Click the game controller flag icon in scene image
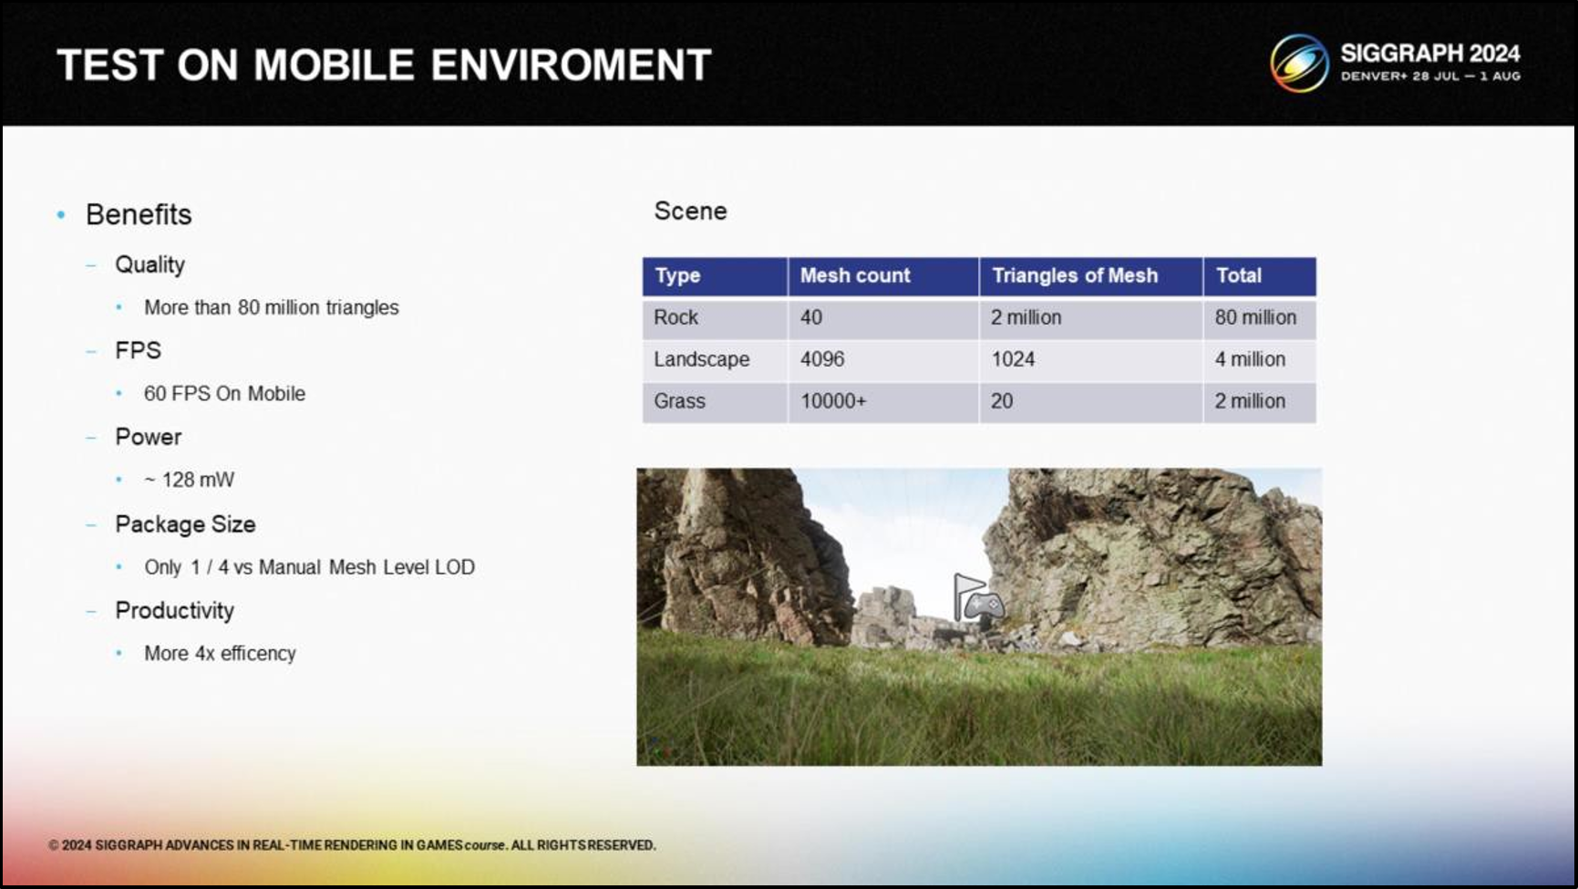Image resolution: width=1578 pixels, height=889 pixels. [x=978, y=598]
